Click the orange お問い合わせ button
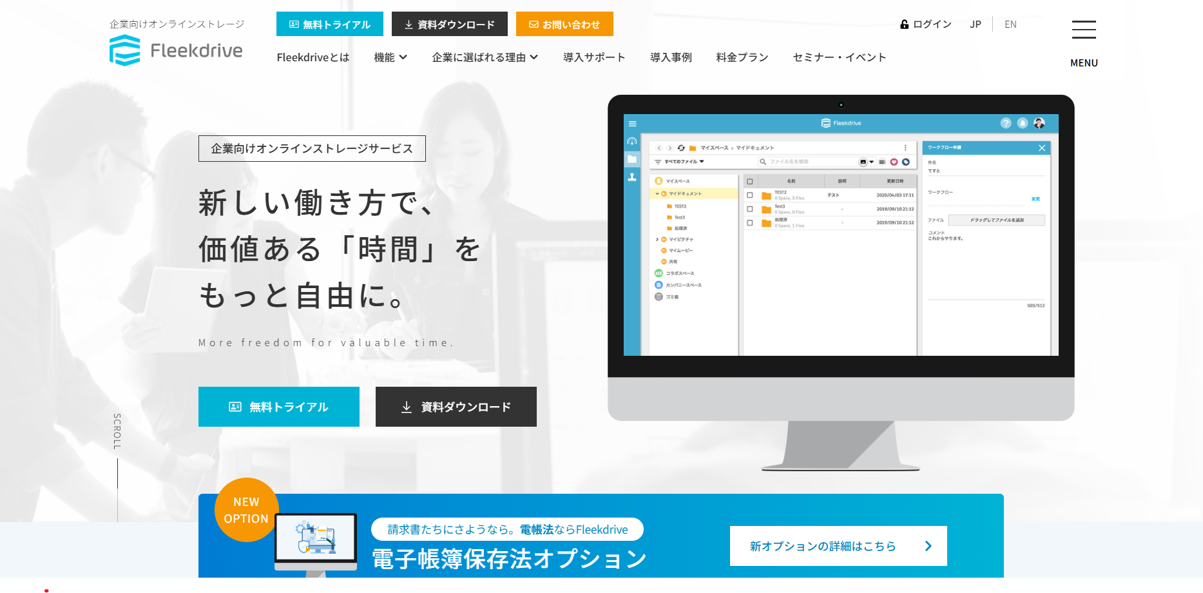The image size is (1203, 593). [564, 24]
